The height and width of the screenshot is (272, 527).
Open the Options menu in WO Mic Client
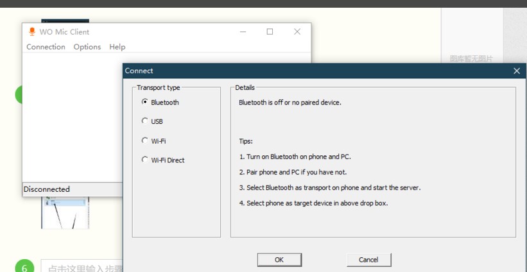87,47
